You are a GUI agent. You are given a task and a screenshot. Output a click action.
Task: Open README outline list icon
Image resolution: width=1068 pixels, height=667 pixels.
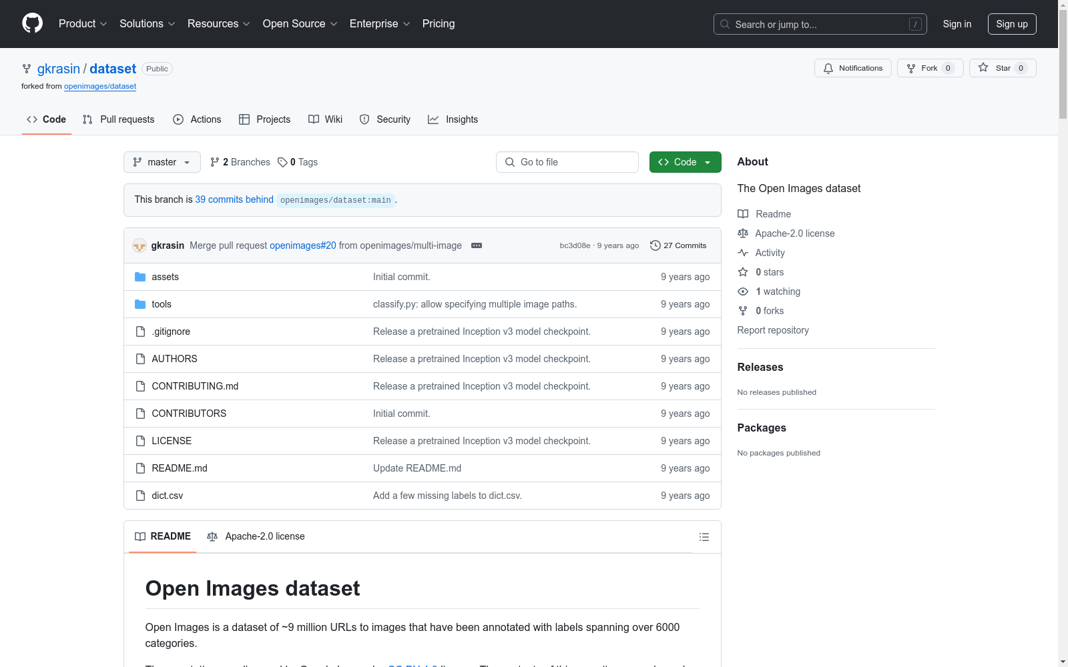[x=704, y=537]
